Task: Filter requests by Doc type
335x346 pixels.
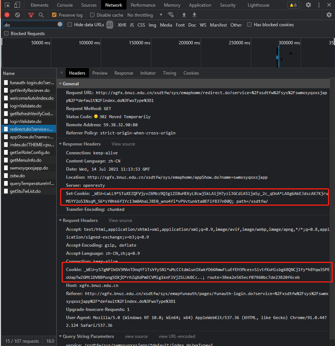Action: point(192,25)
